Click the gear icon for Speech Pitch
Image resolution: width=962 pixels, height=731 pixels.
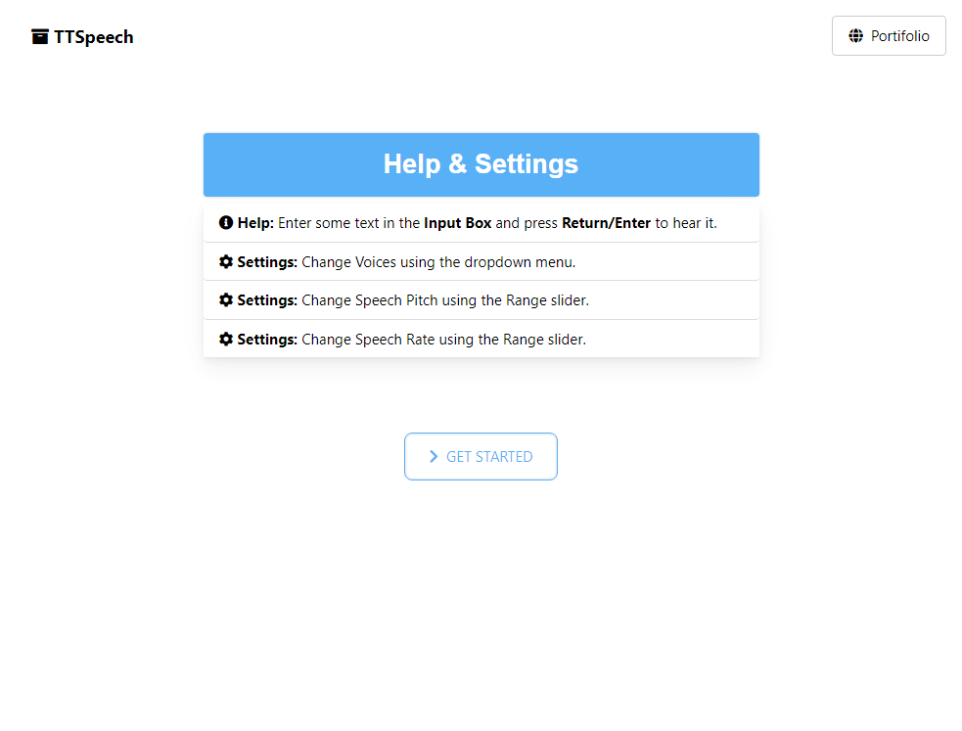click(226, 299)
